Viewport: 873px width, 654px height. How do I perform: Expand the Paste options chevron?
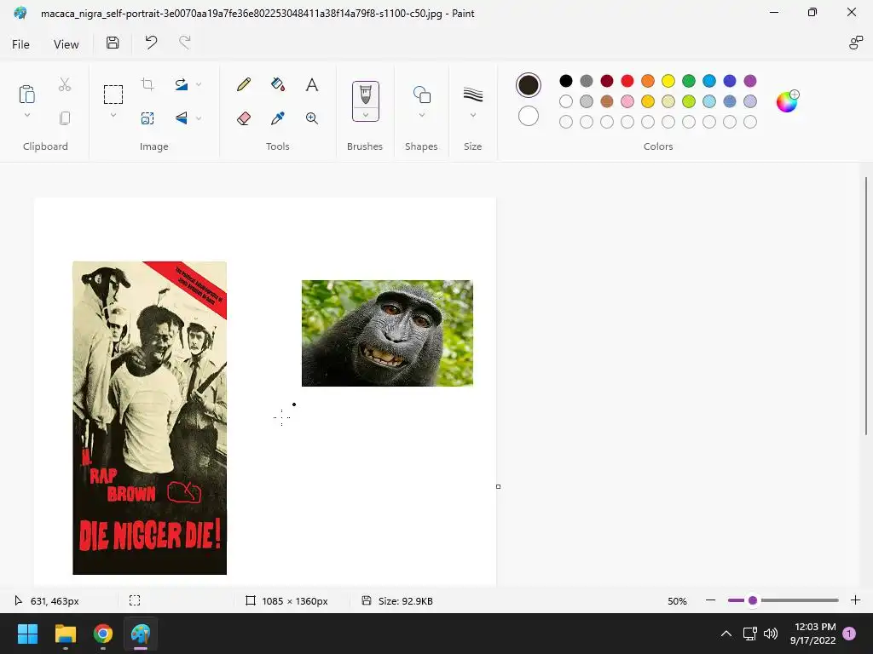coord(26,115)
